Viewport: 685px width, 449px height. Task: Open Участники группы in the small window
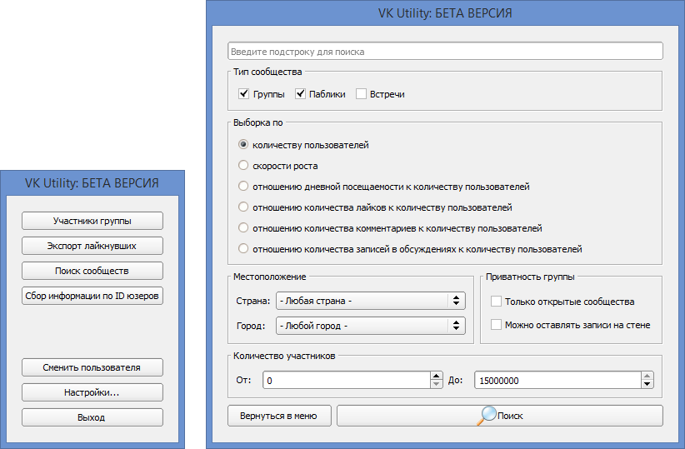click(x=92, y=221)
